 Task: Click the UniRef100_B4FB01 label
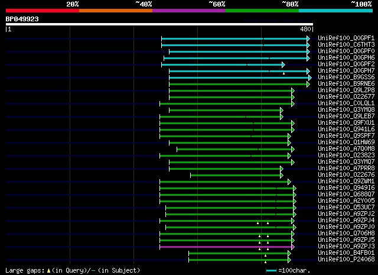346,253
